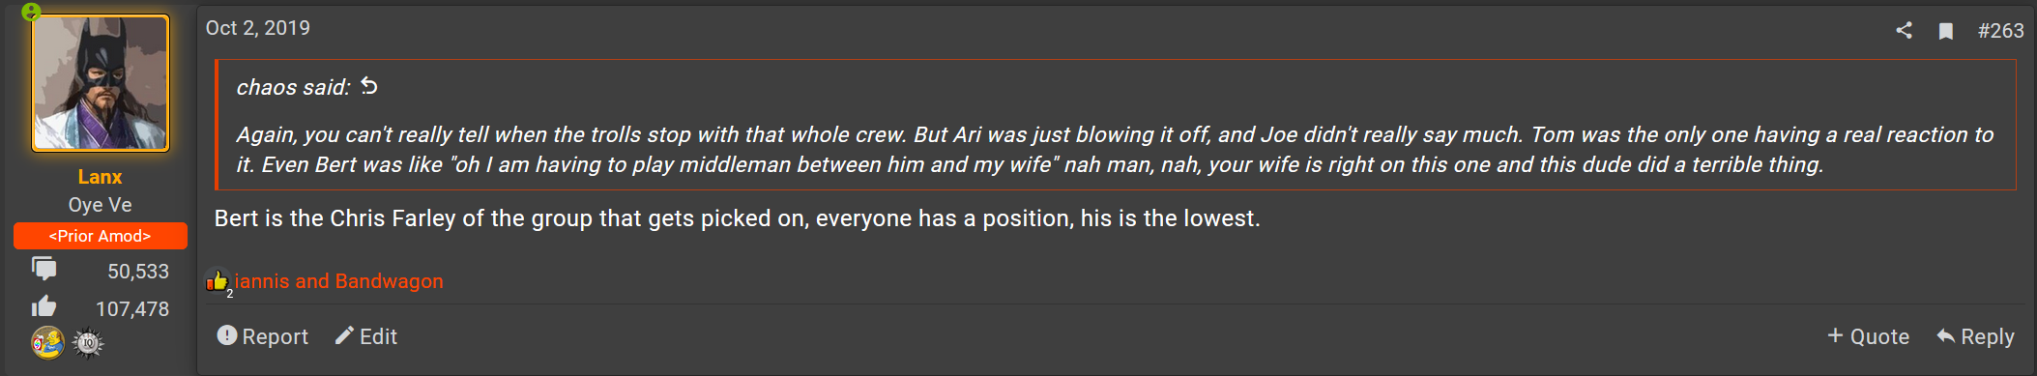Image resolution: width=2037 pixels, height=376 pixels.
Task: Edit this post
Action: [366, 336]
